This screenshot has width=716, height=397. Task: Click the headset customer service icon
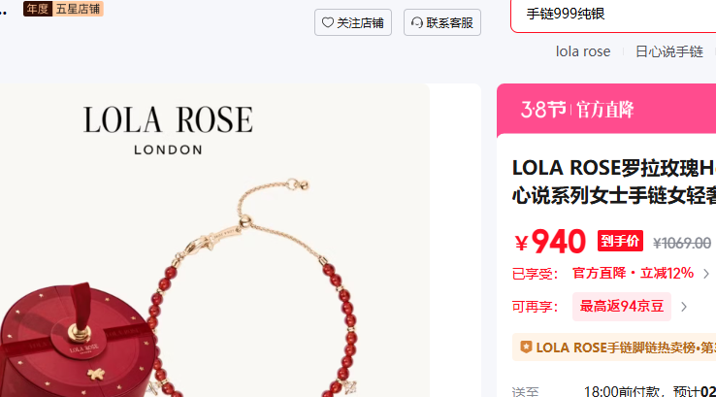pyautogui.click(x=416, y=22)
